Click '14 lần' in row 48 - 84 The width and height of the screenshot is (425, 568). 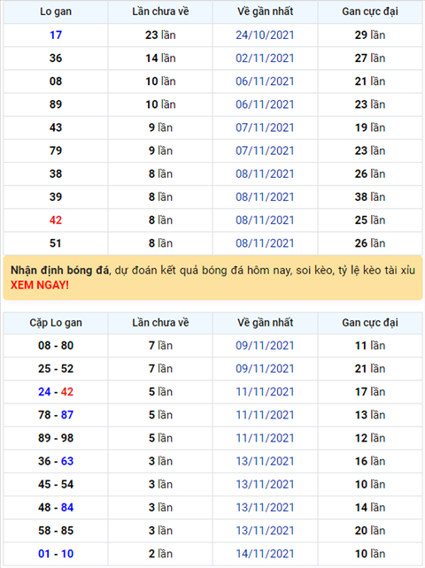coord(370,508)
